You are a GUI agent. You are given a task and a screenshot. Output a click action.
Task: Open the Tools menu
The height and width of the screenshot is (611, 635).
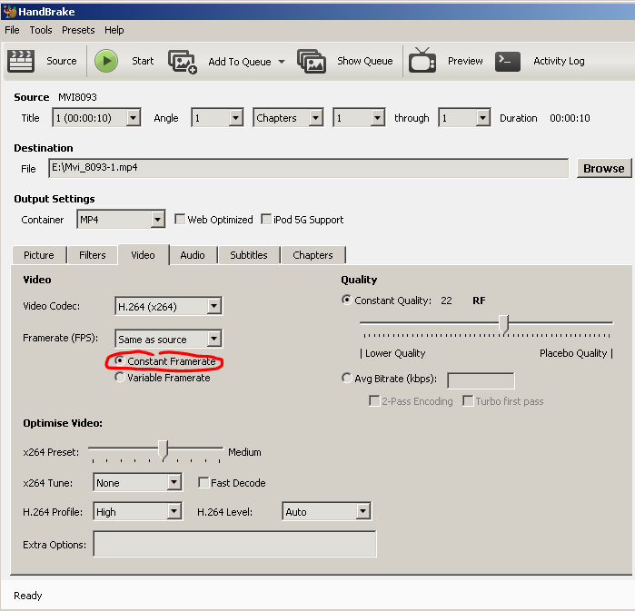click(x=41, y=30)
